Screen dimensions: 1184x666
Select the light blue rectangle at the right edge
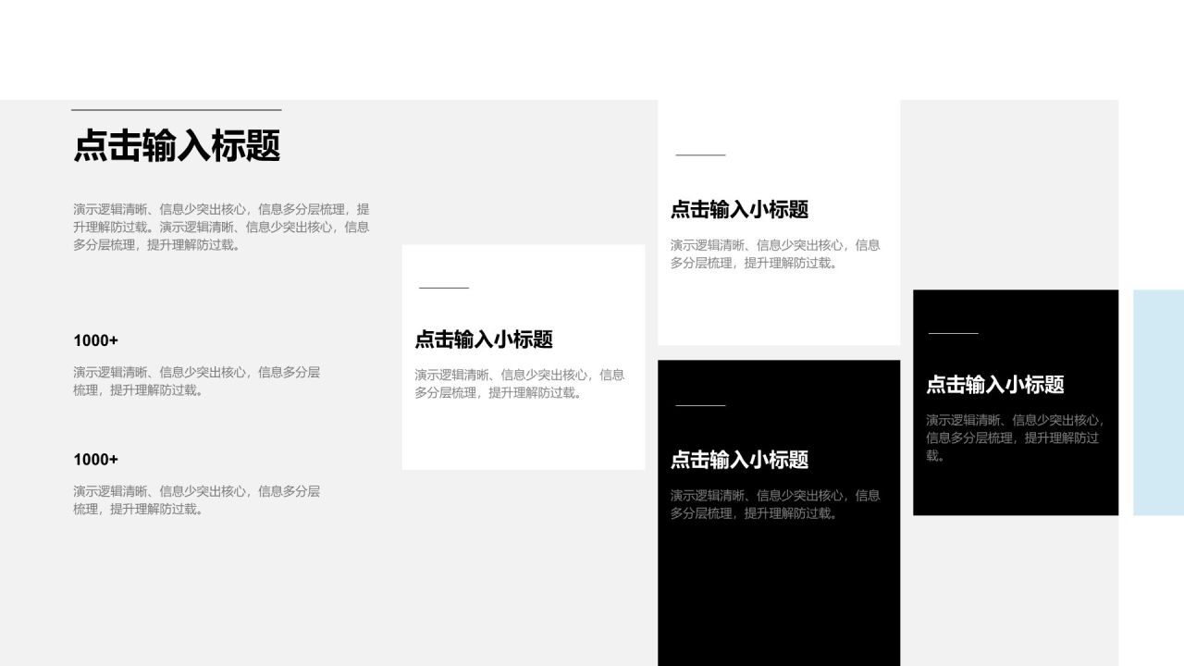click(x=1158, y=402)
